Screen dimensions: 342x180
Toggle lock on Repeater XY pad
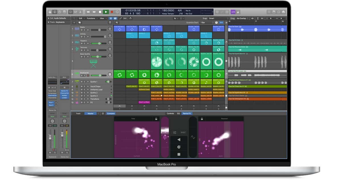[x=202, y=119]
